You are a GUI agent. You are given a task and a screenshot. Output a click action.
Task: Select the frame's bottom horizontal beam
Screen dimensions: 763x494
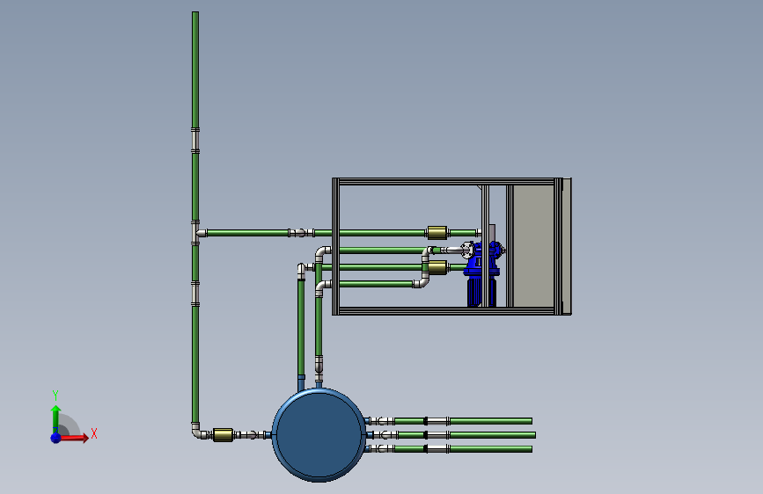(x=447, y=311)
